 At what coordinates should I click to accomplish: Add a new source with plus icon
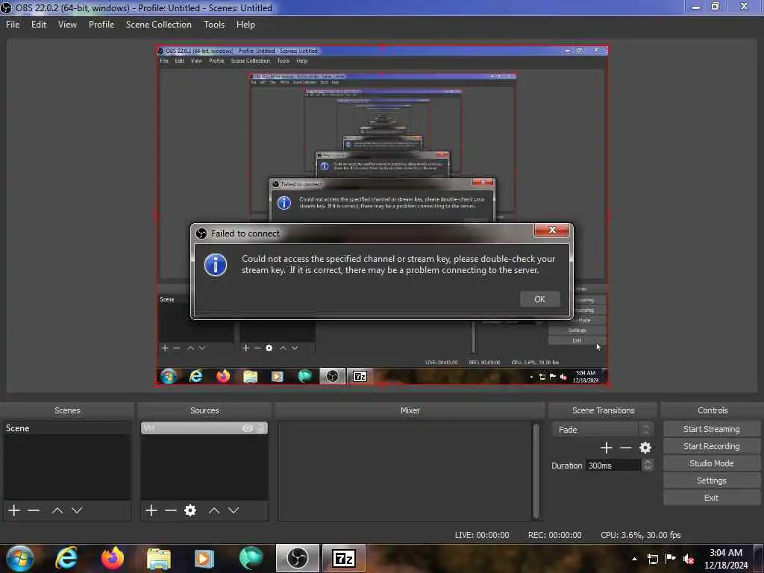[x=151, y=510]
